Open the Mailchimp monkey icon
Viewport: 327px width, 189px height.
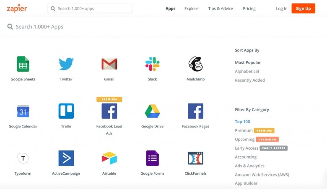[x=196, y=64]
